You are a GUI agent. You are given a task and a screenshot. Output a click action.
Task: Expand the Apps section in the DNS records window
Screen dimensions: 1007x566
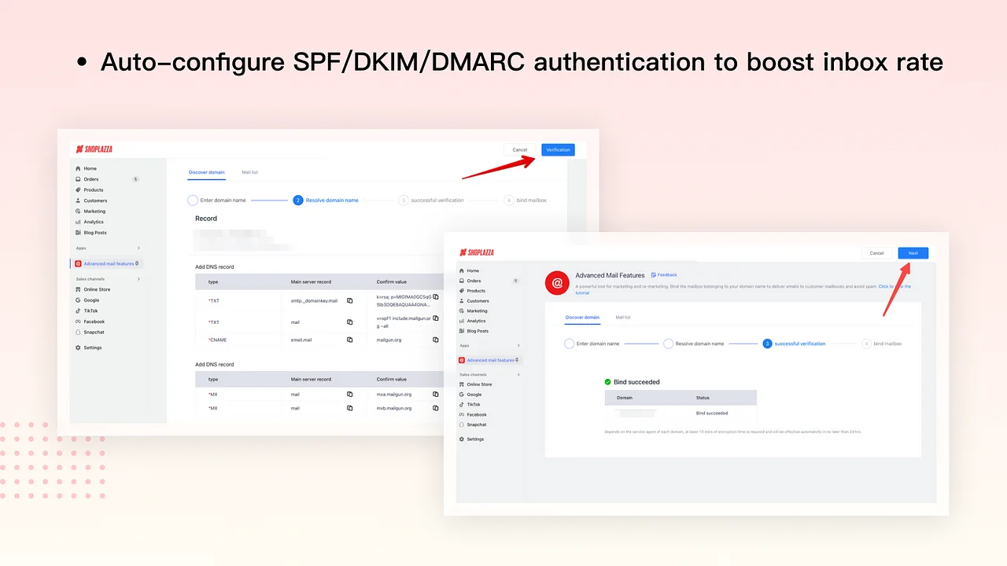138,248
